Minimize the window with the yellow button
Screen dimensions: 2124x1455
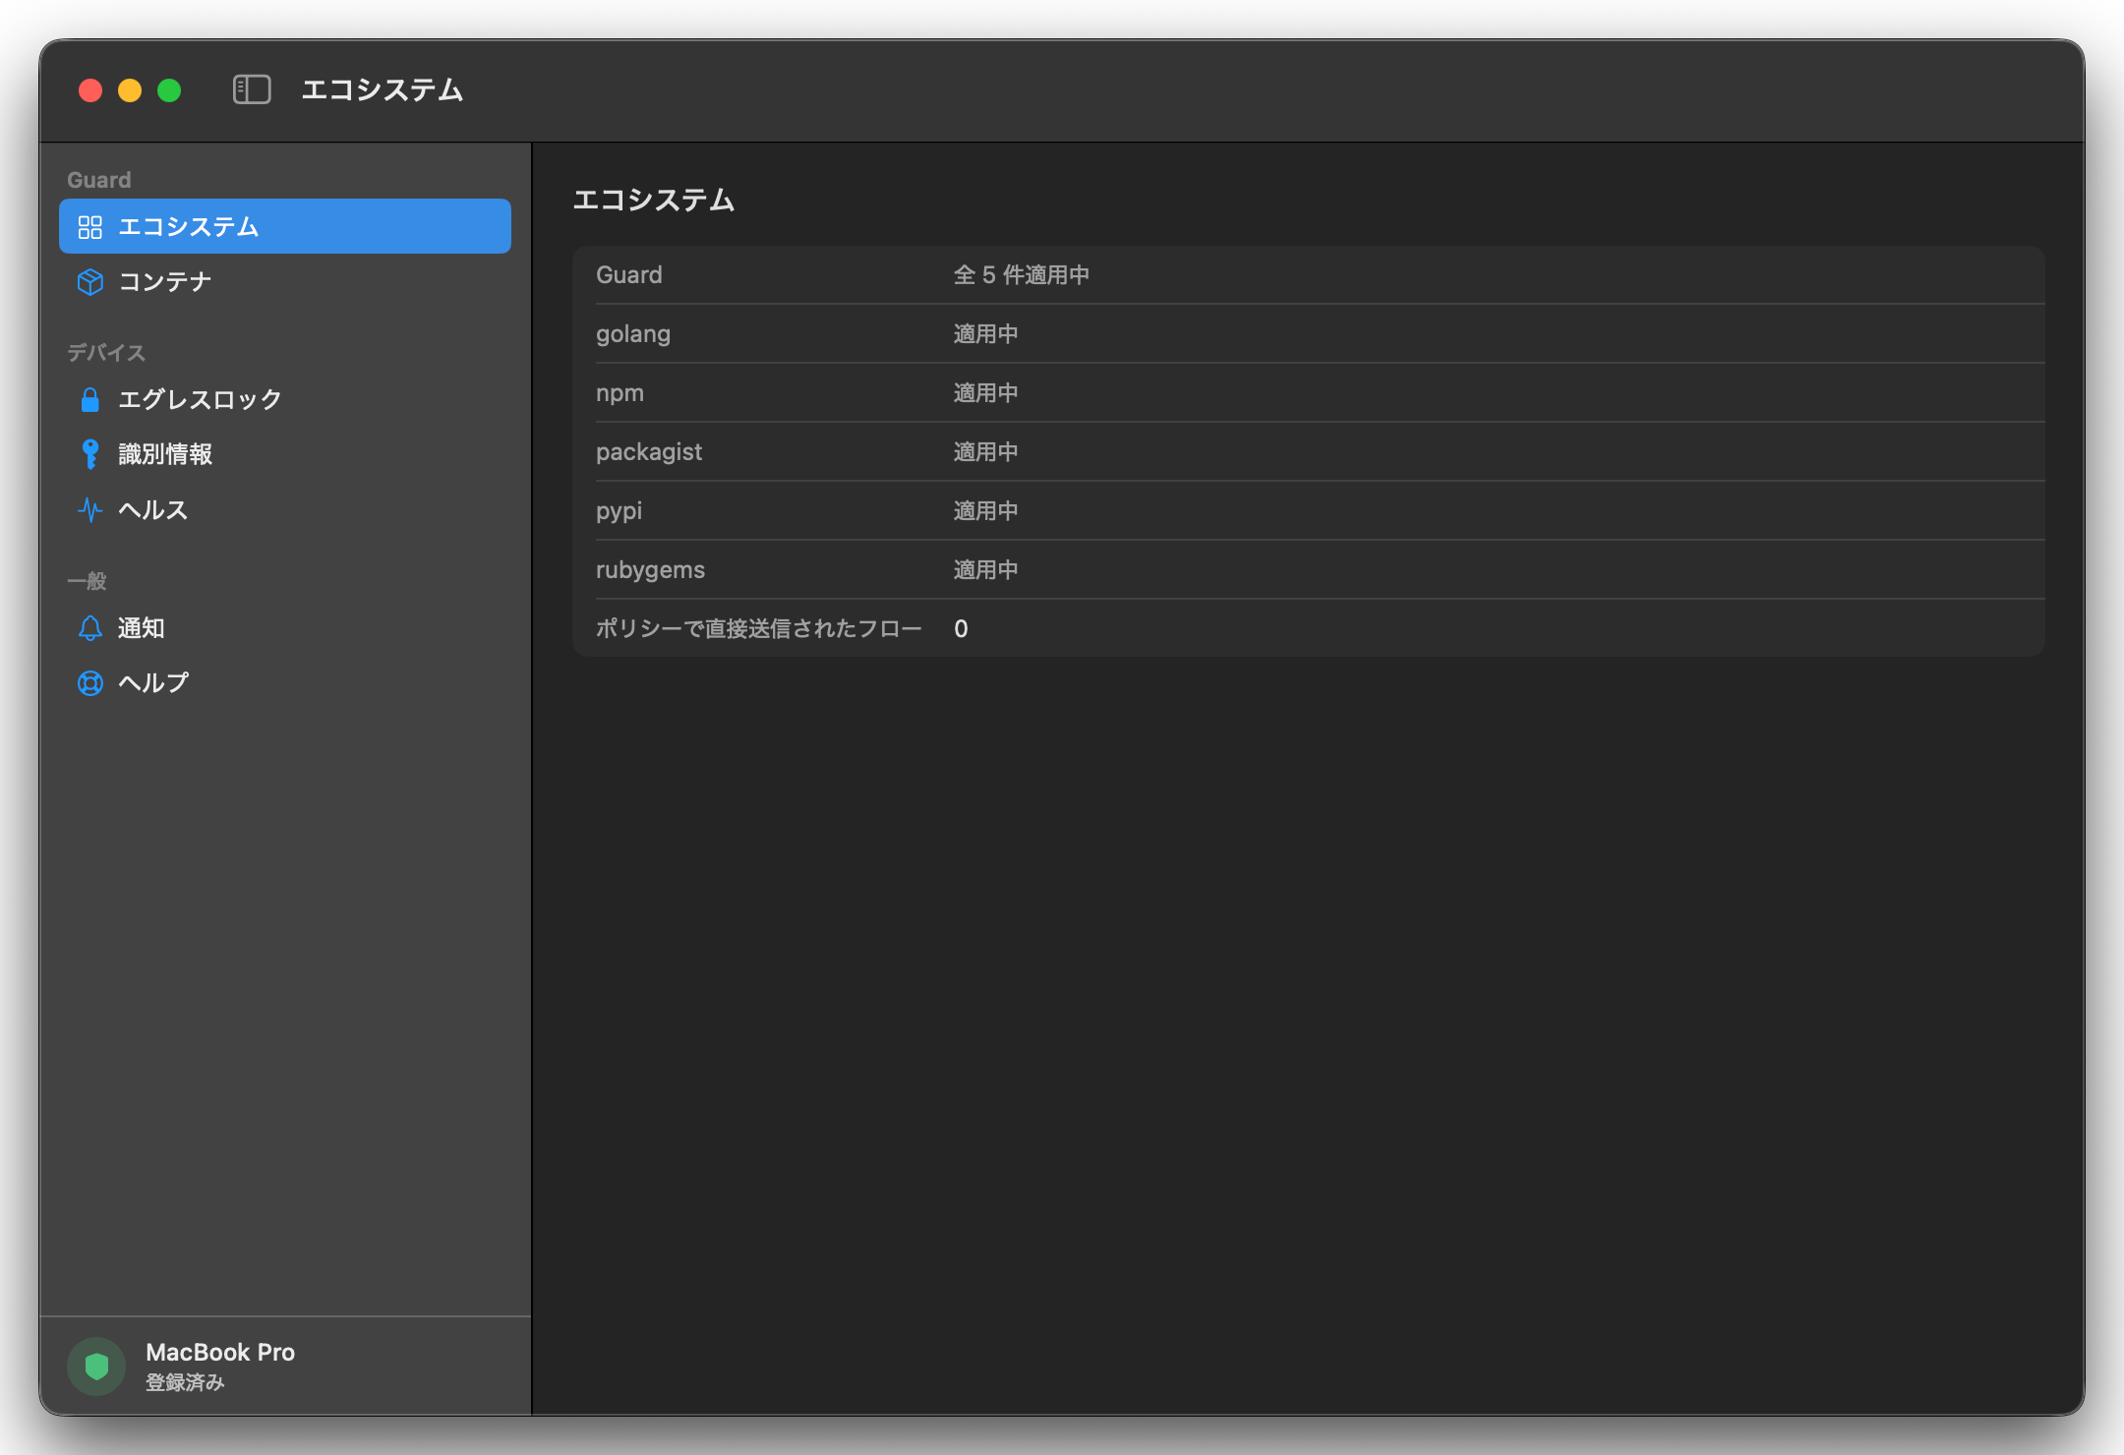pos(130,90)
